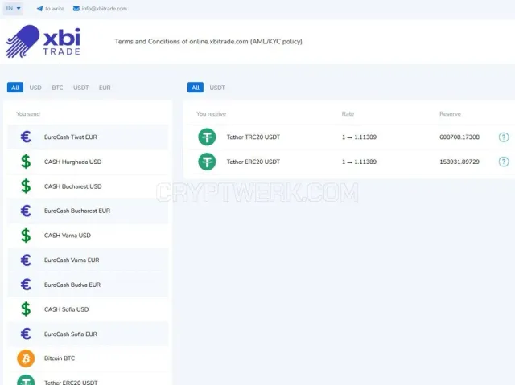Select EuroCash Sofia EUR row
Screen dimensions: 515x385
point(88,334)
